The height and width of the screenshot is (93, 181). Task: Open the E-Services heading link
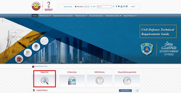pyautogui.click(x=72, y=72)
